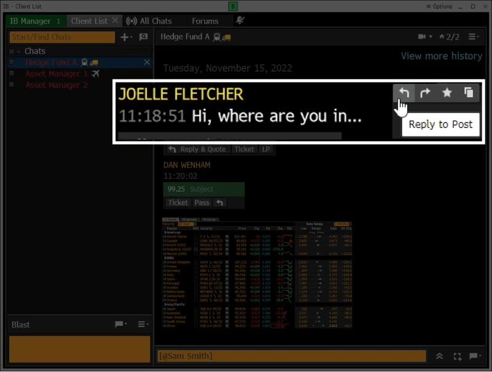This screenshot has height=372, width=492.
Task: Open chat search with the magnifier icon
Action: coord(143,37)
